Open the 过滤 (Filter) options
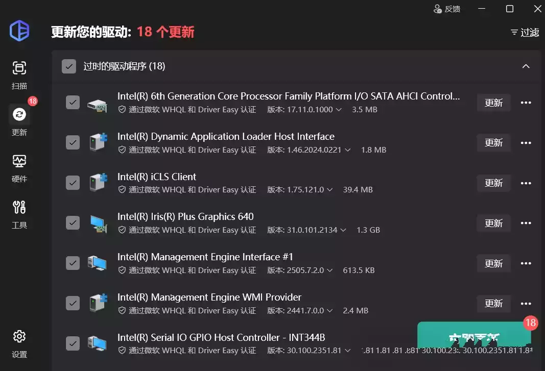The width and height of the screenshot is (545, 371). [x=524, y=32]
